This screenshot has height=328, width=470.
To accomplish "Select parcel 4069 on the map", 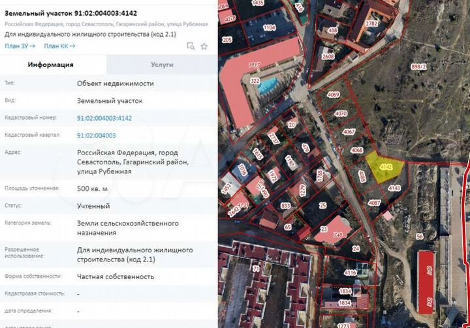I will pyautogui.click(x=334, y=95).
